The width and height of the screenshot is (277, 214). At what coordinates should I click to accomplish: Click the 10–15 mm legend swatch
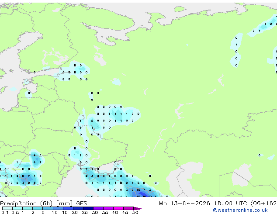pos(58,208)
